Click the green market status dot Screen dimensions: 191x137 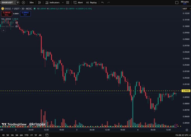tap(35, 9)
